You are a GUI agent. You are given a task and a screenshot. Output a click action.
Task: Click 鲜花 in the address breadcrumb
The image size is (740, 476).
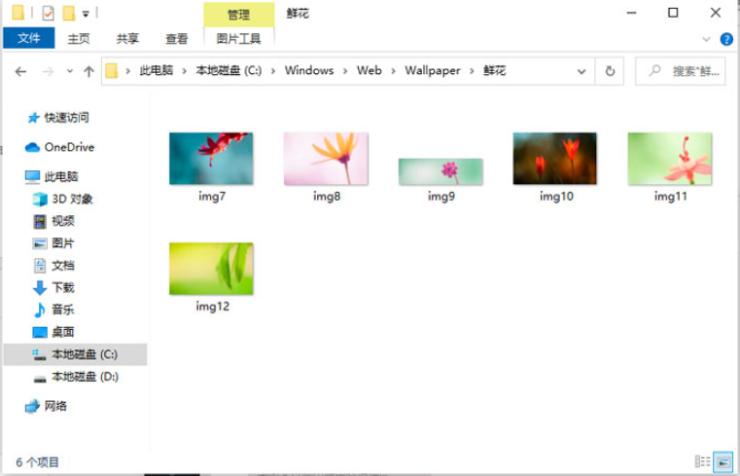(495, 71)
